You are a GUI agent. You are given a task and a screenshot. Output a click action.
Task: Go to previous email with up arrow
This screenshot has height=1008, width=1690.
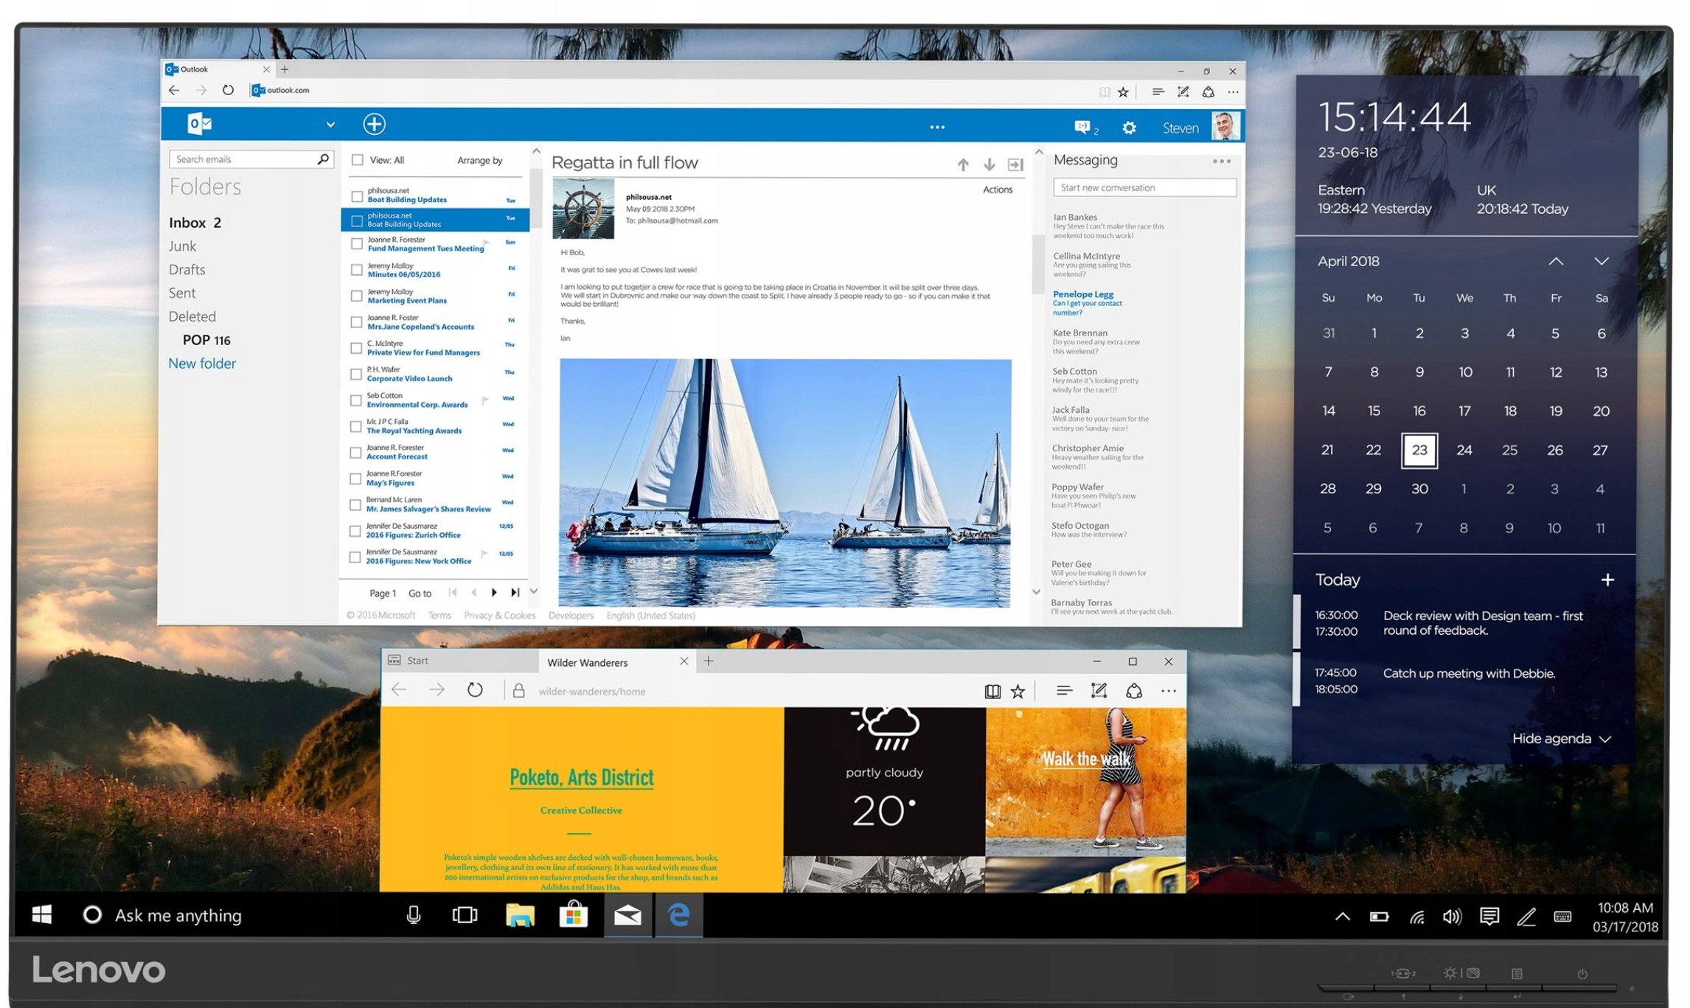(x=963, y=164)
